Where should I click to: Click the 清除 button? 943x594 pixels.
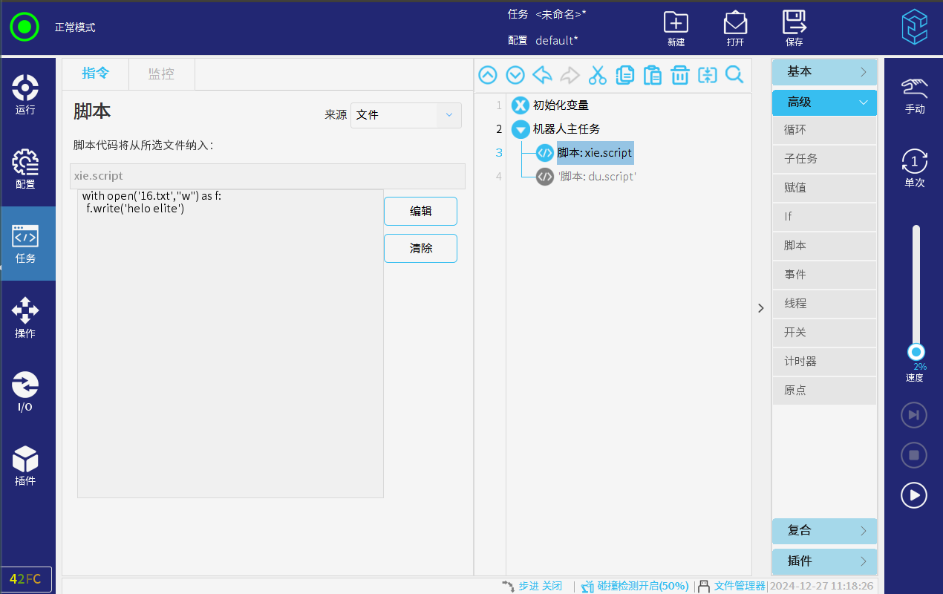click(x=420, y=248)
